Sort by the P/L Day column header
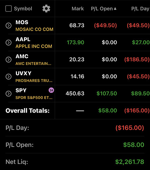The image size is (150, 170). click(x=141, y=8)
